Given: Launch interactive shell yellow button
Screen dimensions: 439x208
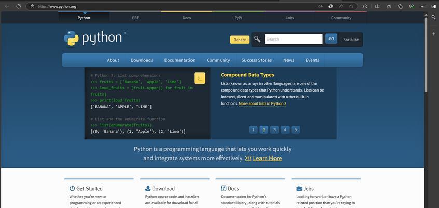Looking at the screenshot, I should pos(200,79).
